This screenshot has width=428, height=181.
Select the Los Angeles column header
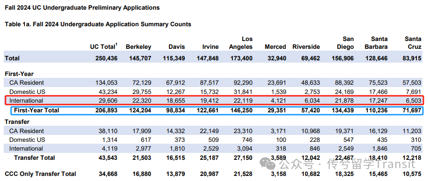point(241,43)
